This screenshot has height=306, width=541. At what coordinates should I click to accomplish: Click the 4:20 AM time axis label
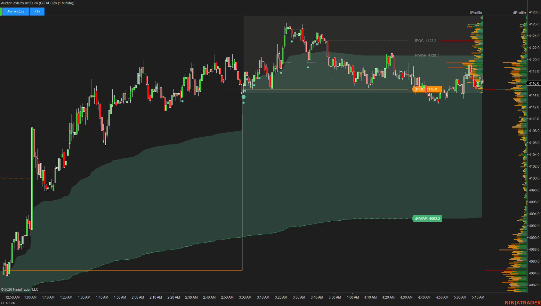click(388, 297)
